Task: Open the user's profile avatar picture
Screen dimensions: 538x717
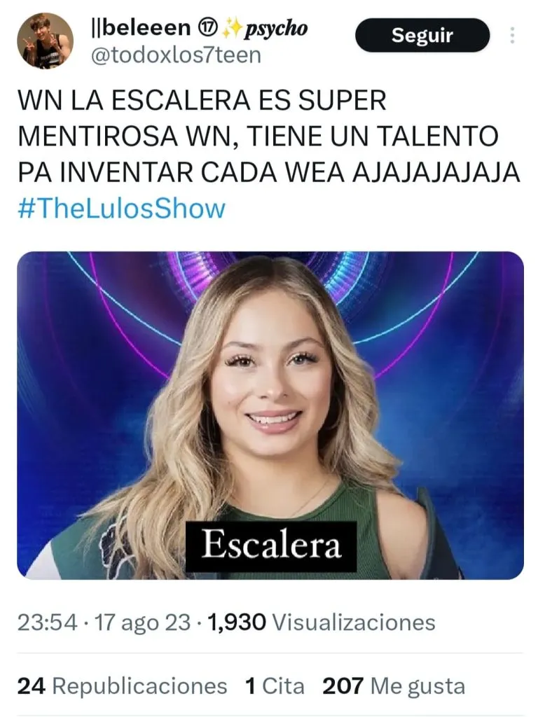Action: click(46, 41)
